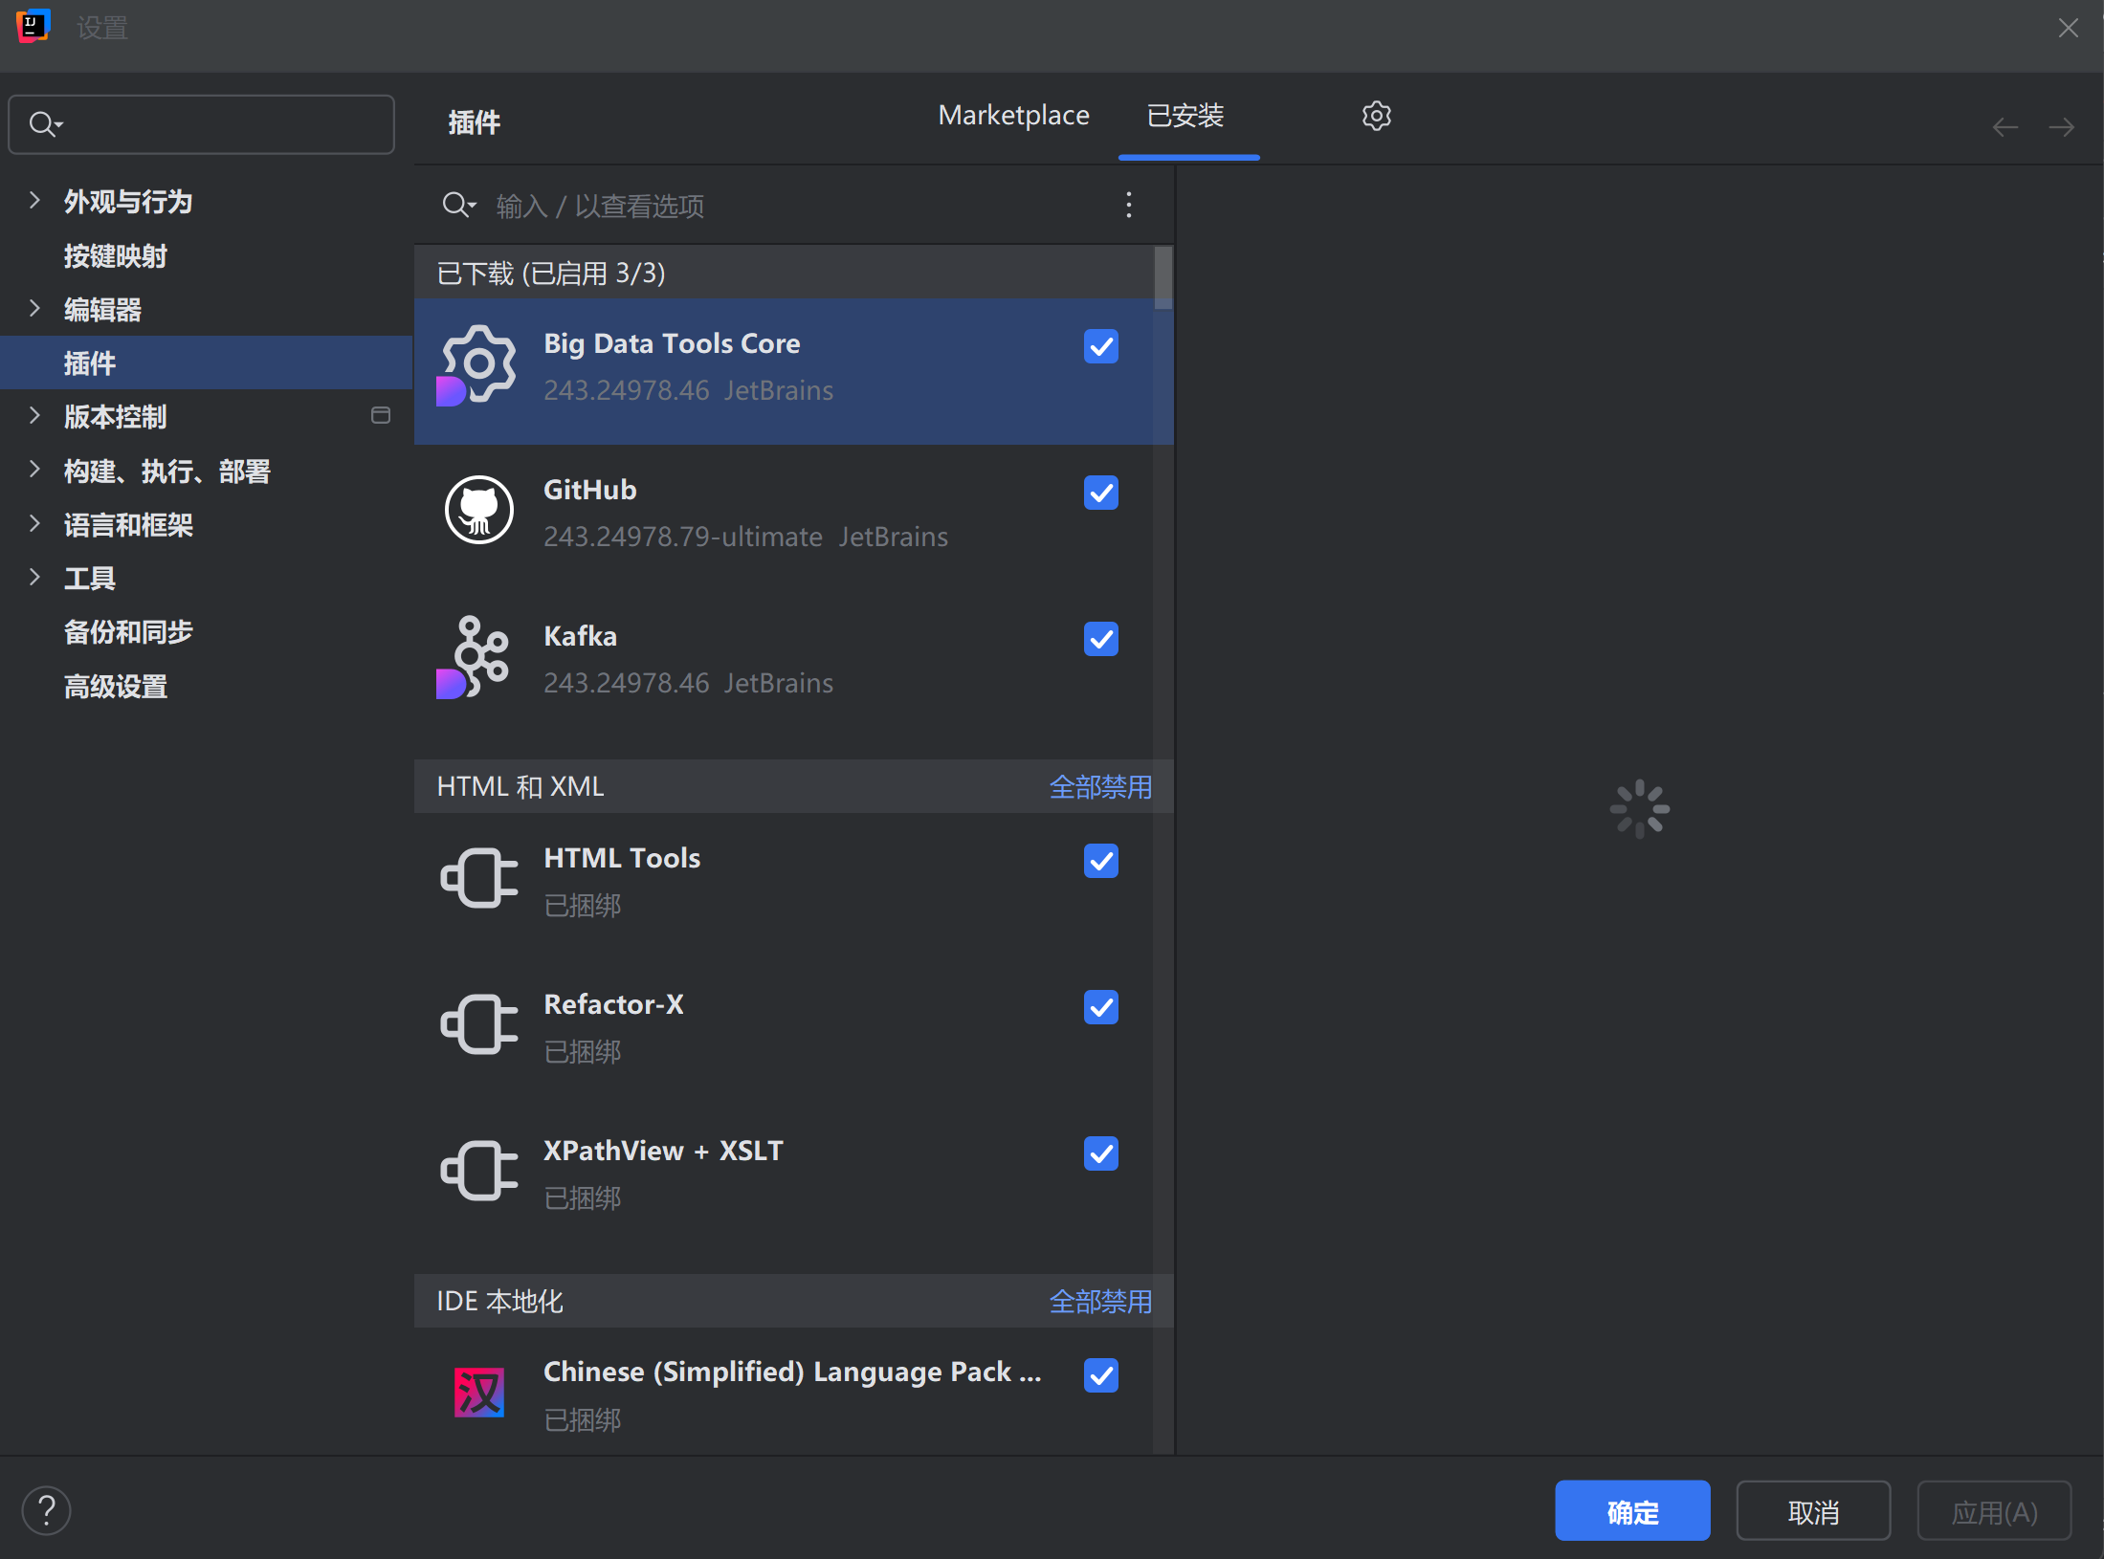Image resolution: width=2104 pixels, height=1559 pixels.
Task: Switch to the Marketplace tab
Action: [1013, 116]
